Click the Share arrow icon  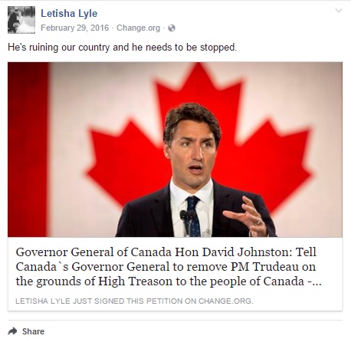(12, 331)
